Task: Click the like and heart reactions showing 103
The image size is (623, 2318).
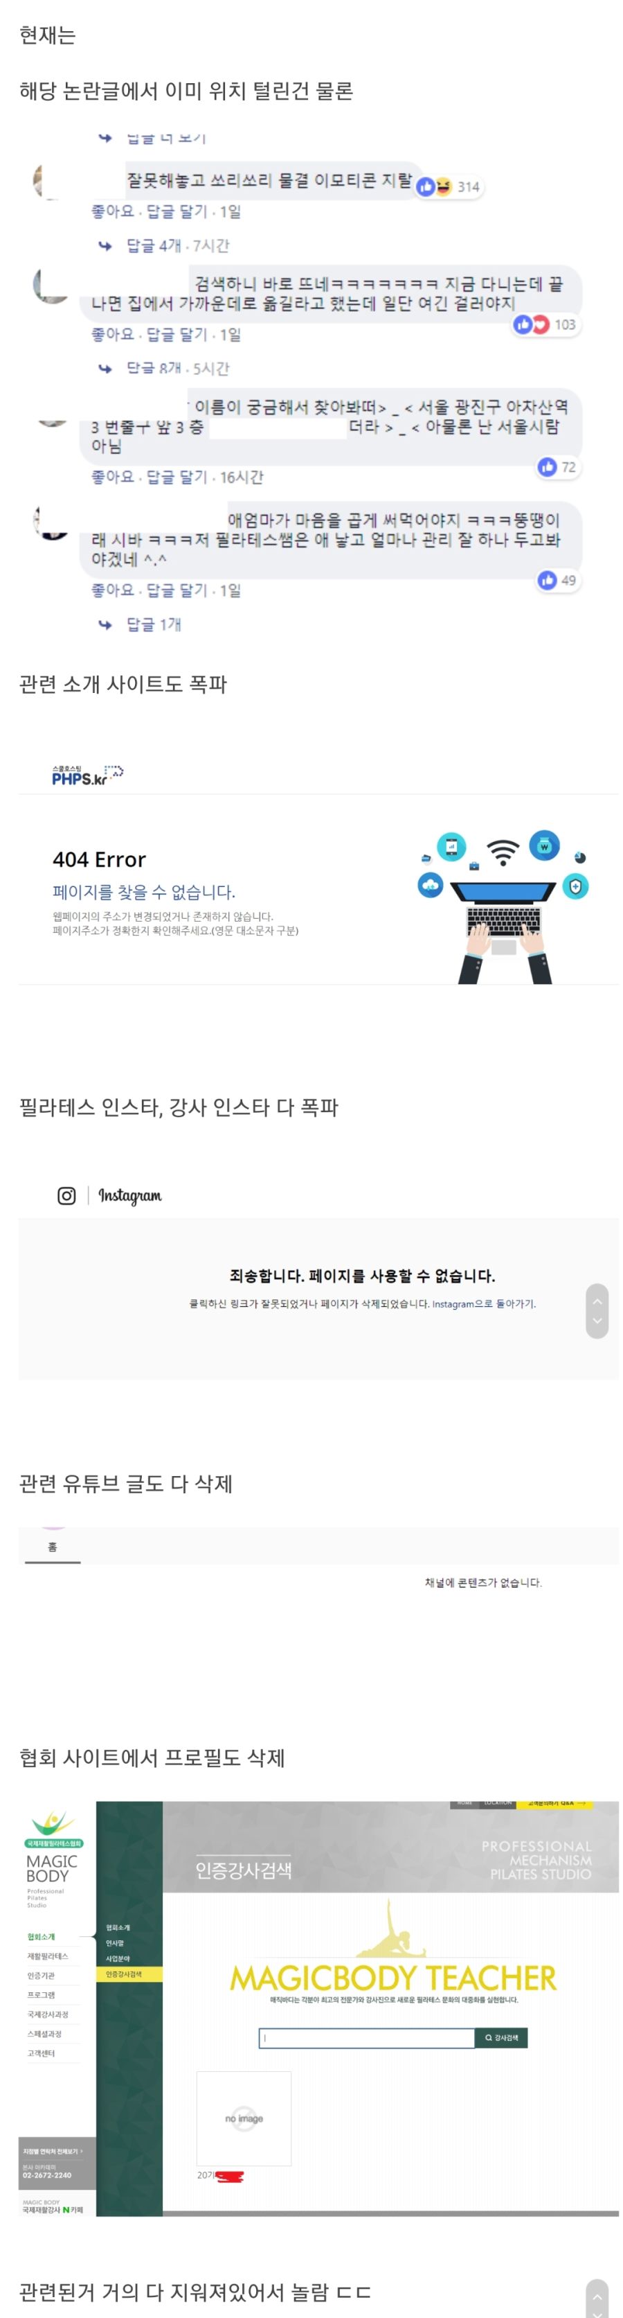Action: (x=544, y=324)
